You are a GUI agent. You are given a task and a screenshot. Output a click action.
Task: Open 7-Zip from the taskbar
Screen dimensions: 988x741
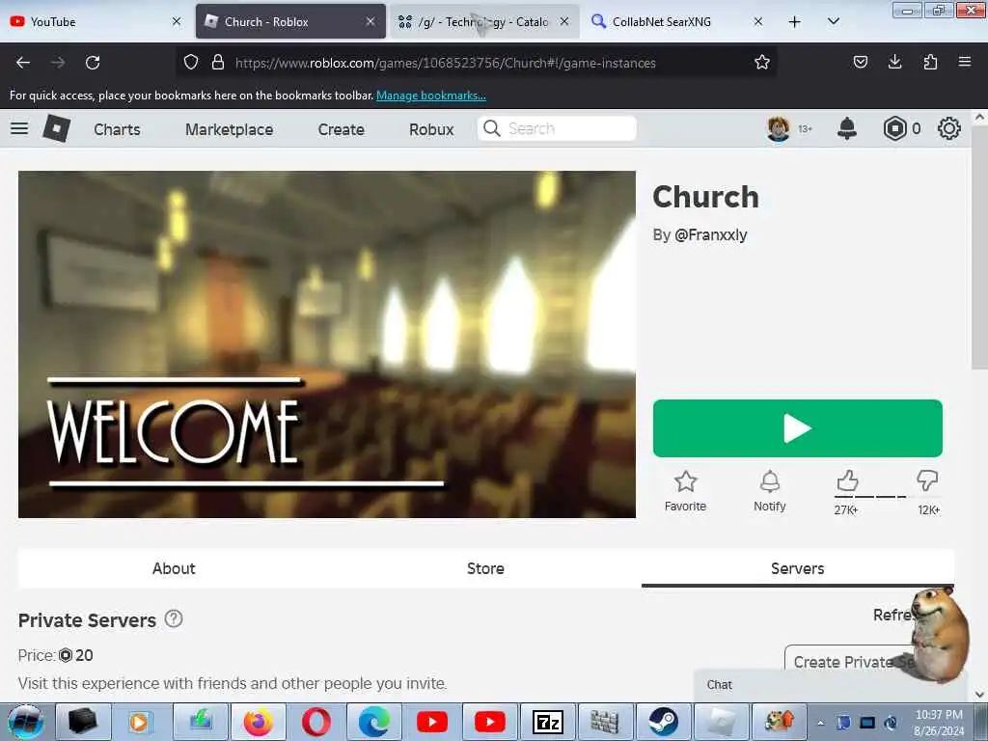click(548, 722)
